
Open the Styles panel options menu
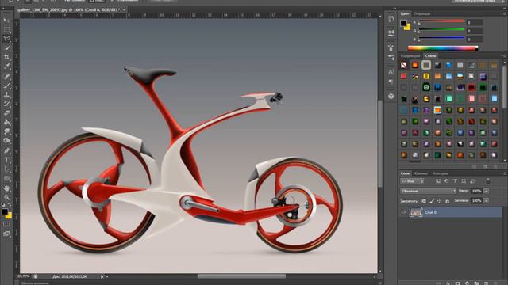504,56
